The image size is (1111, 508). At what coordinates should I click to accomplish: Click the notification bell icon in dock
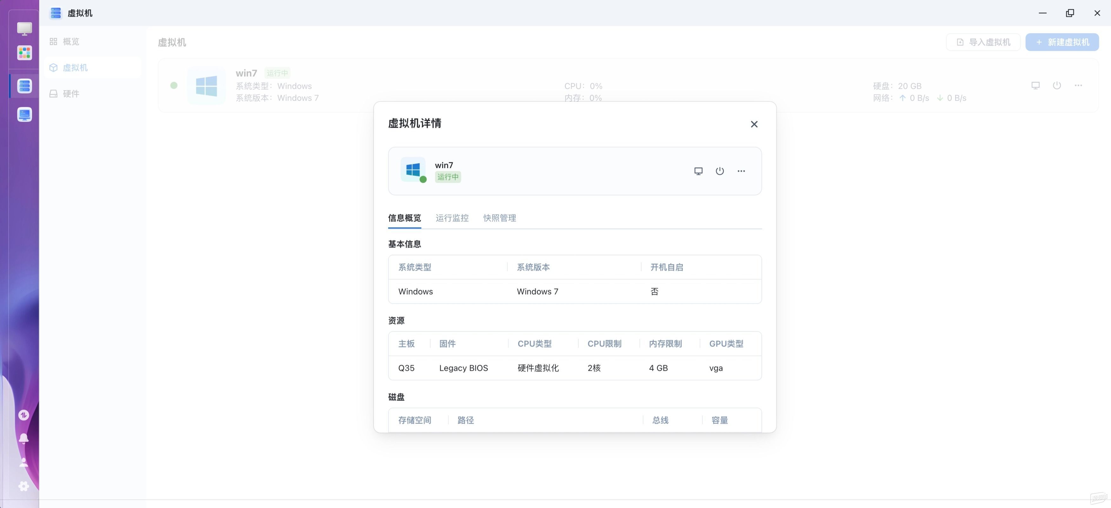point(24,439)
